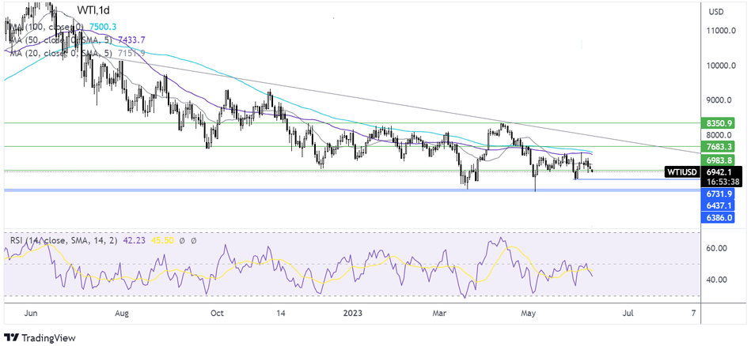Screen dimensions: 751x346
Task: Click the 8350.9 green price label
Action: point(722,123)
